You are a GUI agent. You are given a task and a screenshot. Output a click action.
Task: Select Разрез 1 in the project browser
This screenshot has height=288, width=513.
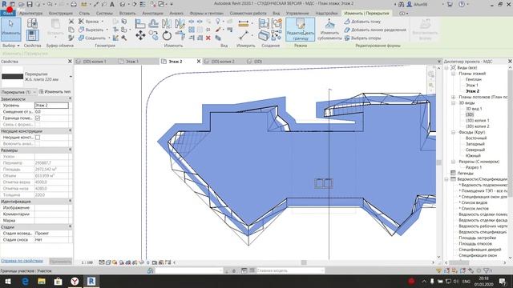click(x=474, y=167)
